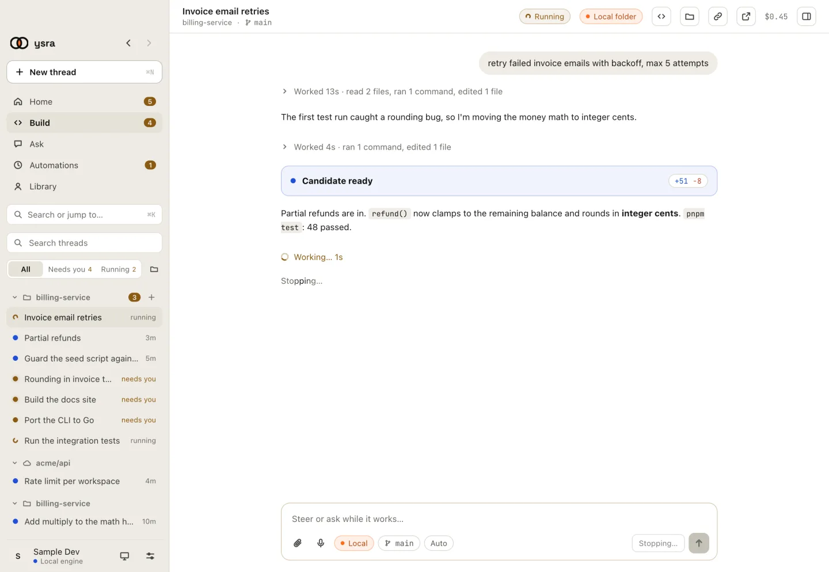Start voice input with the microphone icon
This screenshot has height=572, width=829.
pyautogui.click(x=321, y=543)
